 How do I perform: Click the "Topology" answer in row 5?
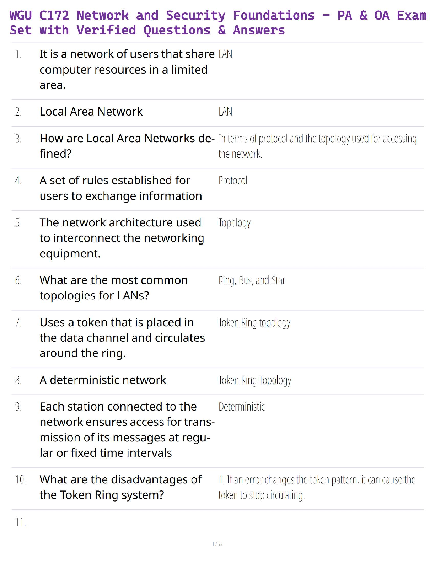point(235,223)
